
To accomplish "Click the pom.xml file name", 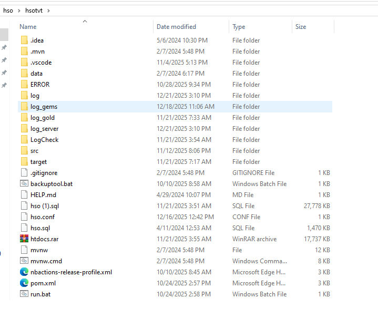I will [43, 283].
